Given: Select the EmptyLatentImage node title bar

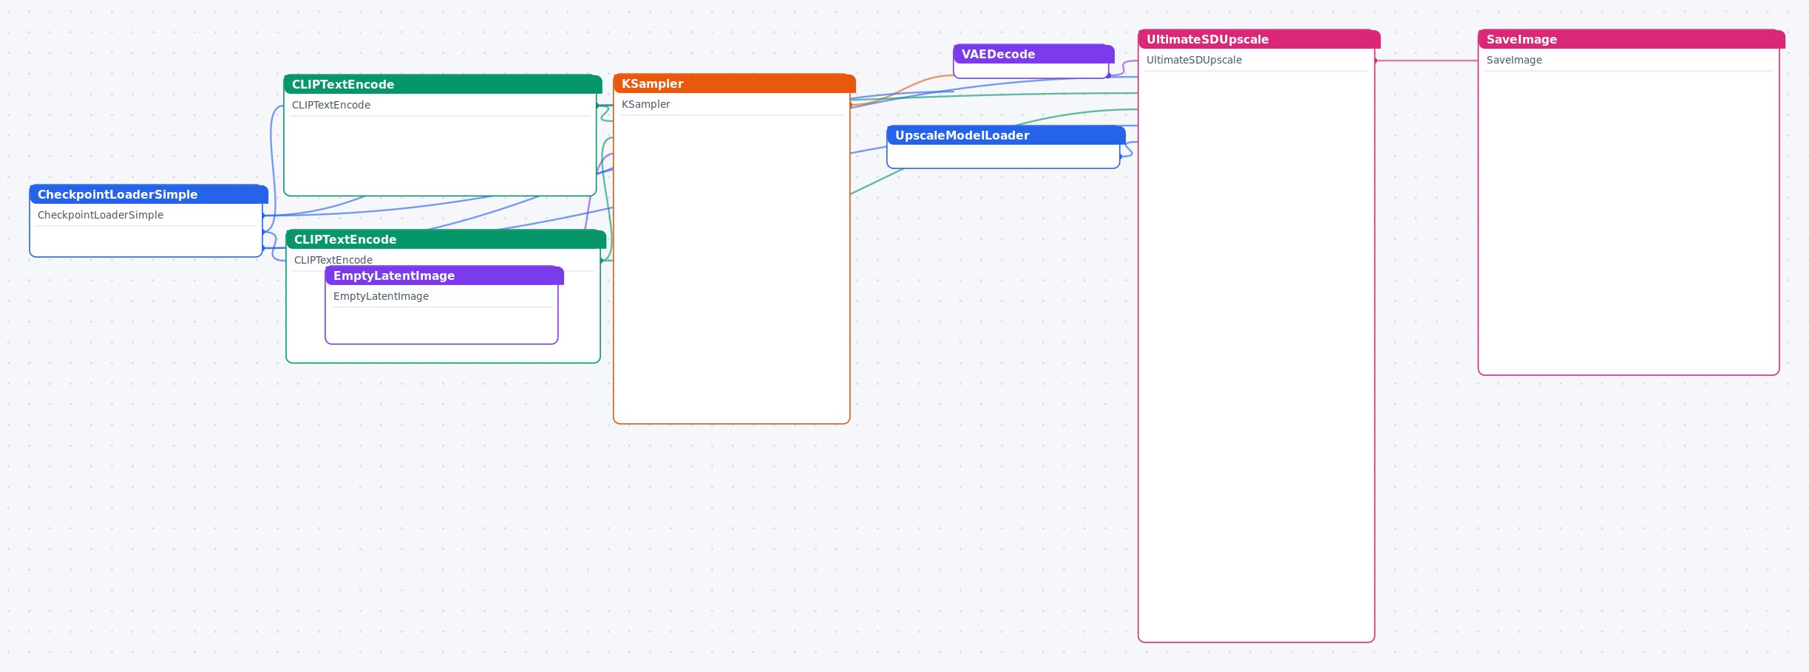Looking at the screenshot, I should click(x=444, y=275).
